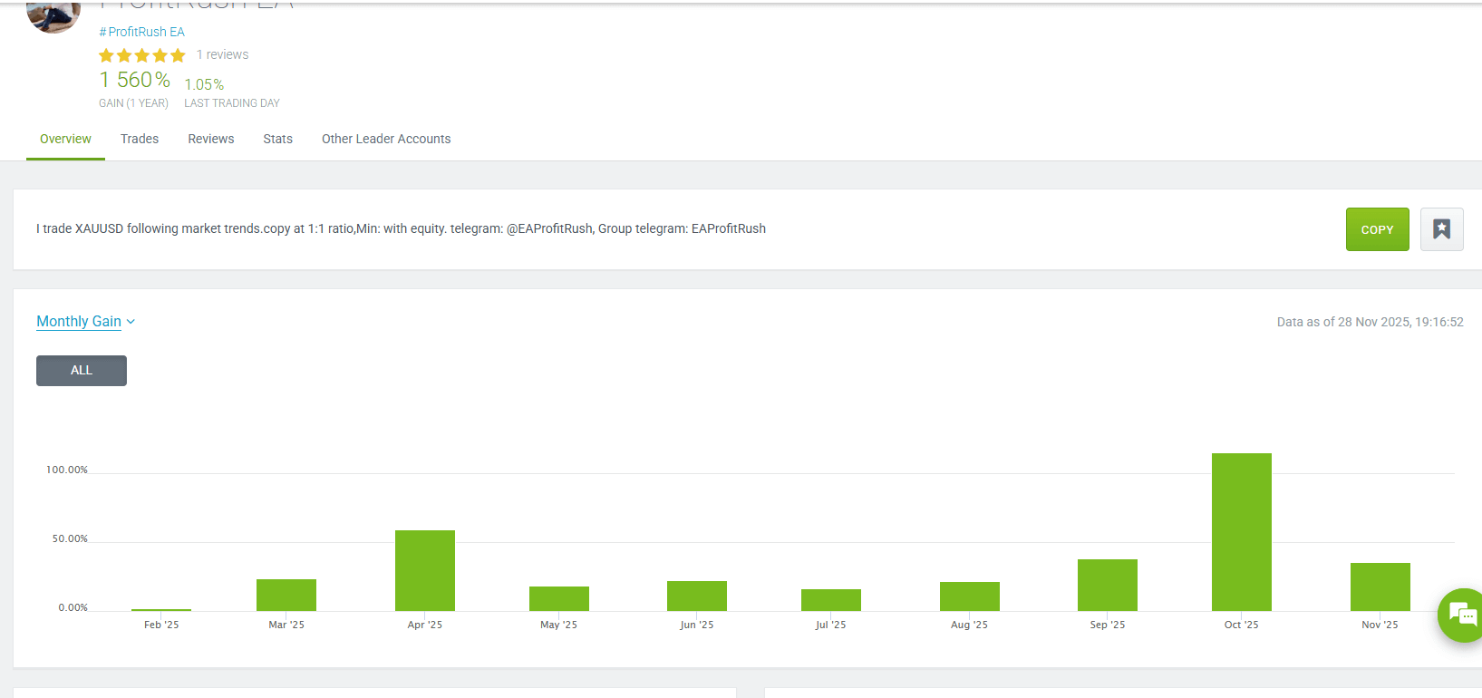Open the live chat bubble icon

[x=1461, y=615]
